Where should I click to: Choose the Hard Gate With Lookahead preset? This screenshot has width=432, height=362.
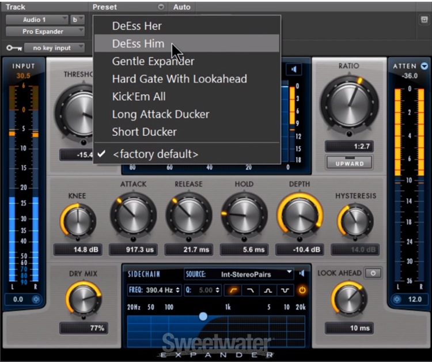pos(179,79)
